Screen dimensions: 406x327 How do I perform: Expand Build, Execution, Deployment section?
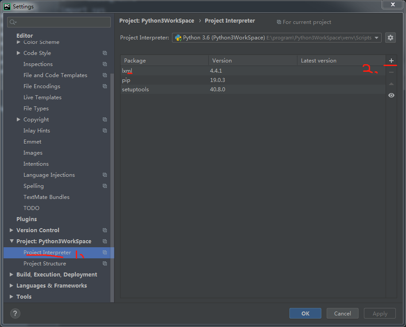pos(12,274)
